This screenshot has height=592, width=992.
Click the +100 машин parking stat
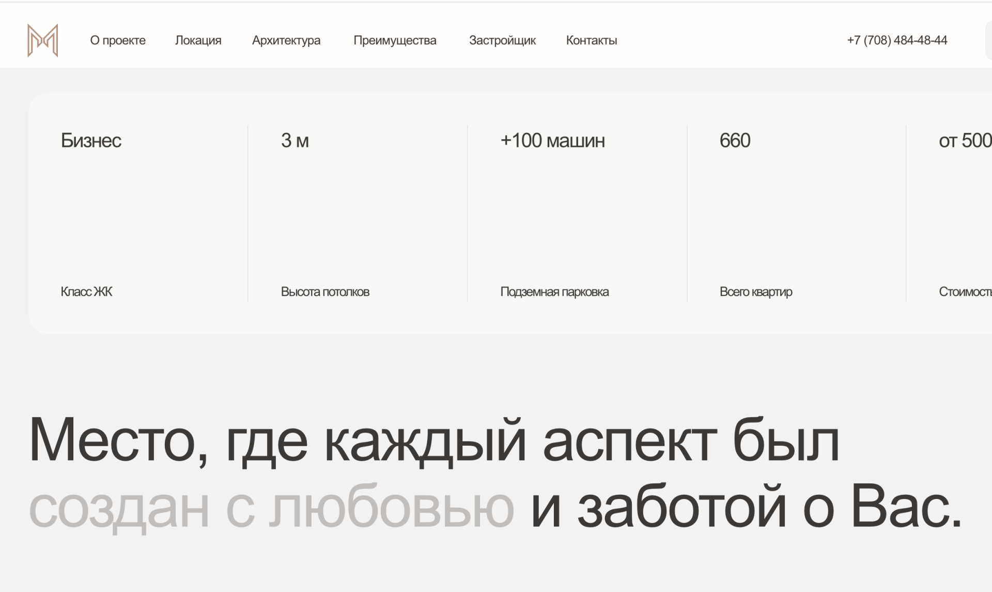(552, 141)
